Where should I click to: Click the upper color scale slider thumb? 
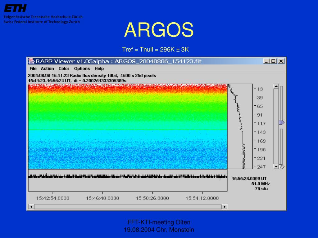pyautogui.click(x=282, y=122)
